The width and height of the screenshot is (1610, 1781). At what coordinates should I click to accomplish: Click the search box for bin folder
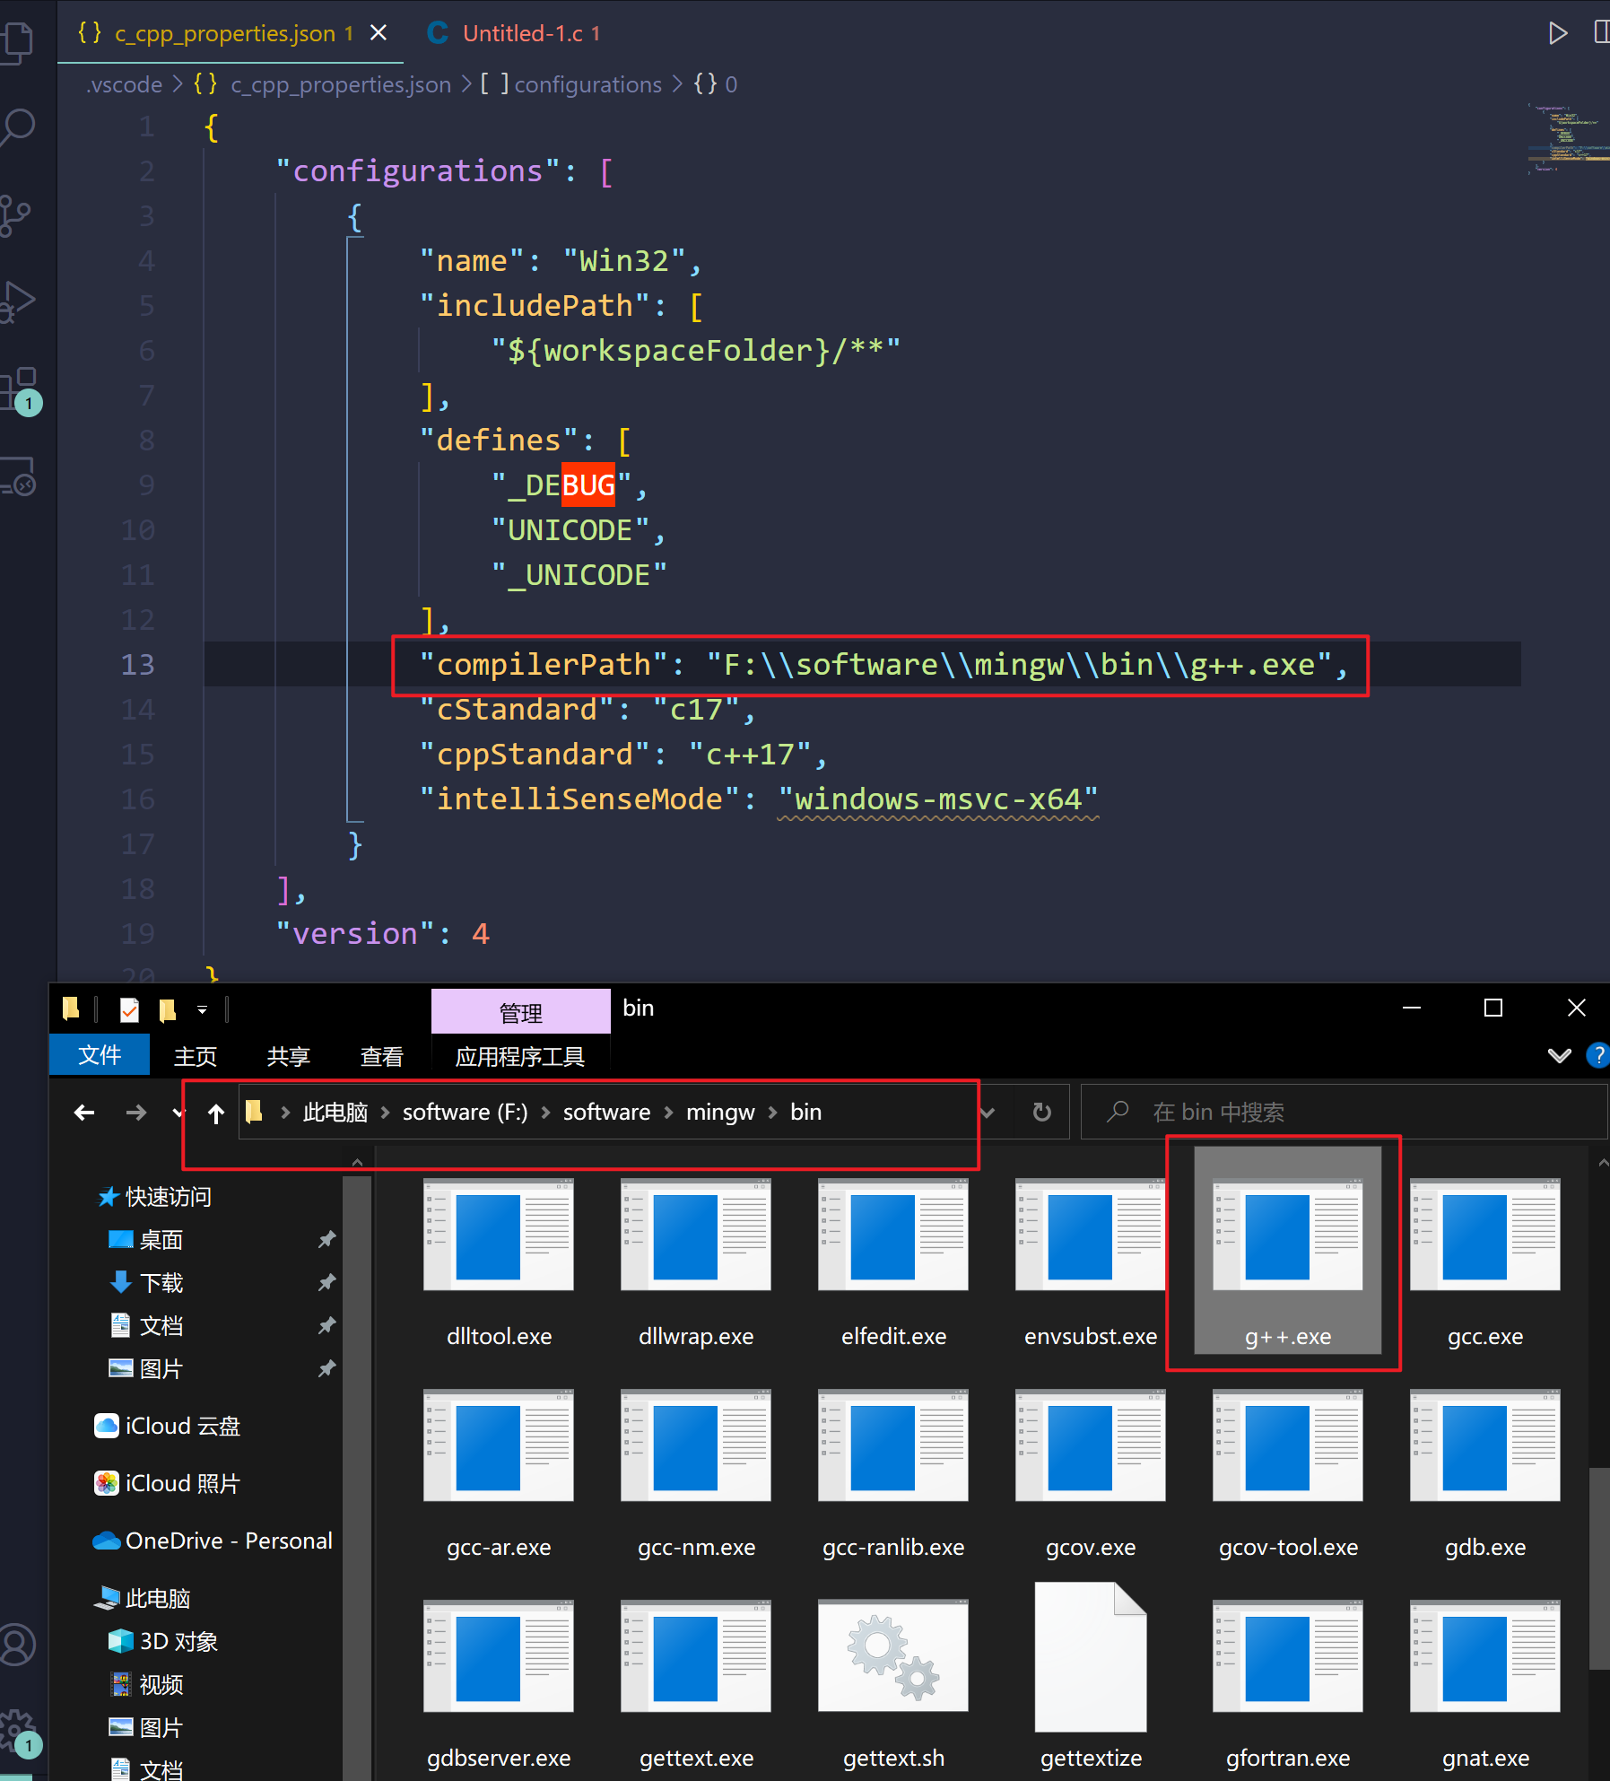tap(1344, 1113)
